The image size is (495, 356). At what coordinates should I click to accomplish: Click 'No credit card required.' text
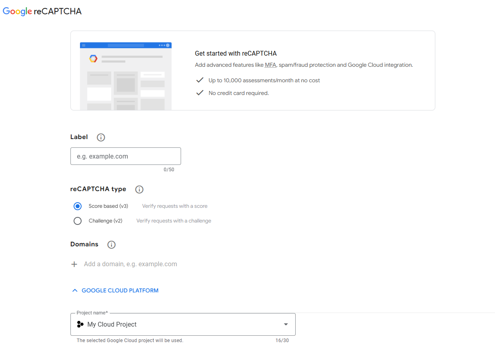[239, 93]
